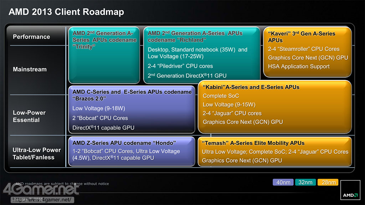365x205 pixels.
Task: Click the Kaveri 3rd Gen A-Series heading
Action: pyautogui.click(x=302, y=37)
